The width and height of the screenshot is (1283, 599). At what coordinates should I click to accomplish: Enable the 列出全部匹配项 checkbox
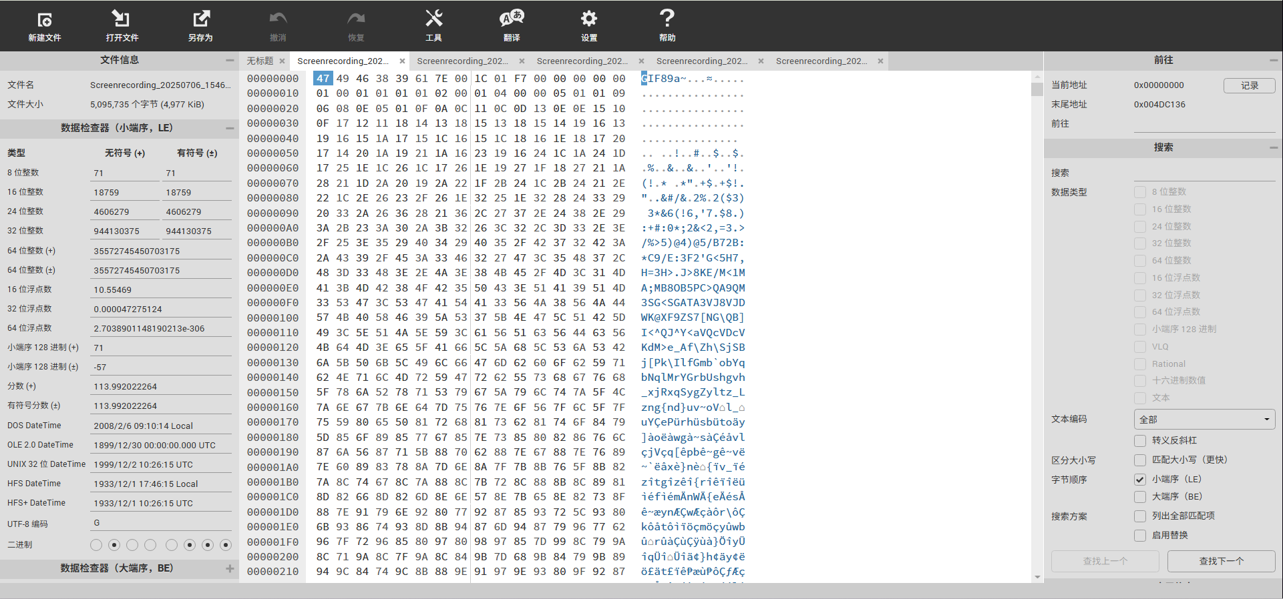pyautogui.click(x=1140, y=516)
